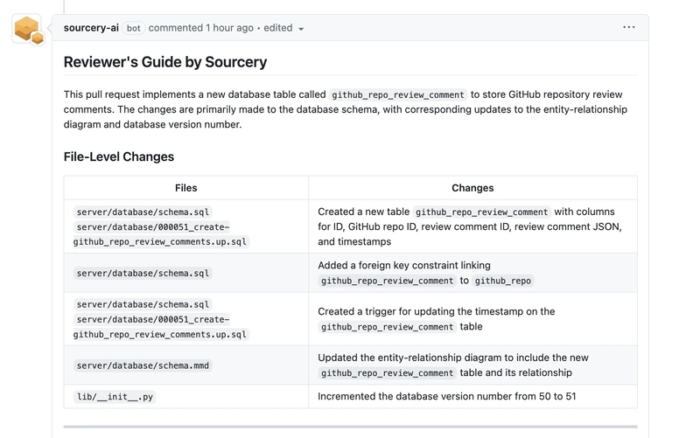The height and width of the screenshot is (438, 700).
Task: Open the sourcery-ai author profile link
Action: (91, 28)
